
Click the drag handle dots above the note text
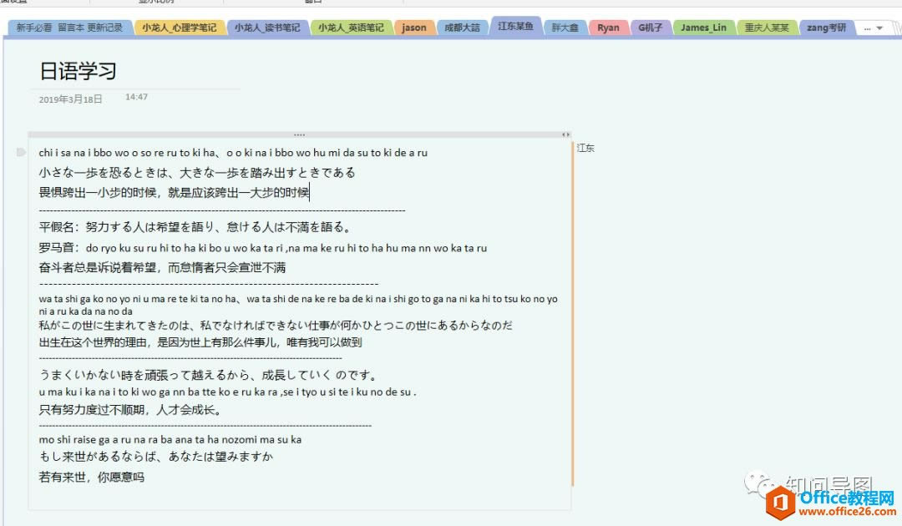(299, 134)
